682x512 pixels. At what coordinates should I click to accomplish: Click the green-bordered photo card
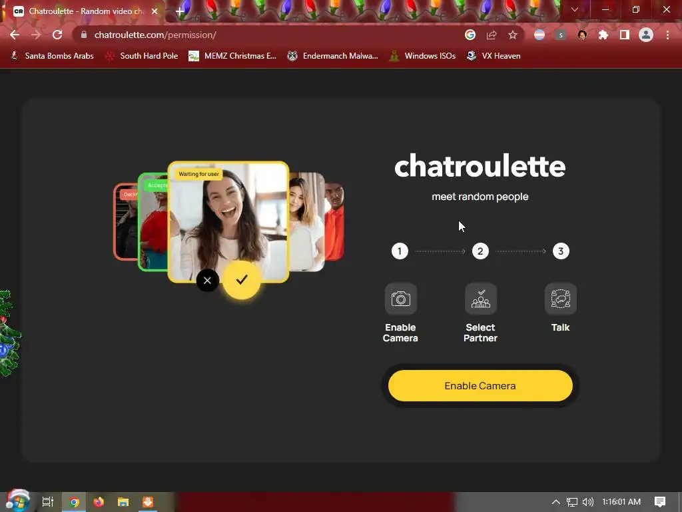click(153, 222)
